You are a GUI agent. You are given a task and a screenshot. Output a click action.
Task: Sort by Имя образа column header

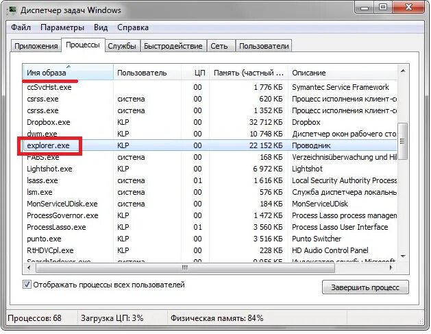pyautogui.click(x=68, y=73)
